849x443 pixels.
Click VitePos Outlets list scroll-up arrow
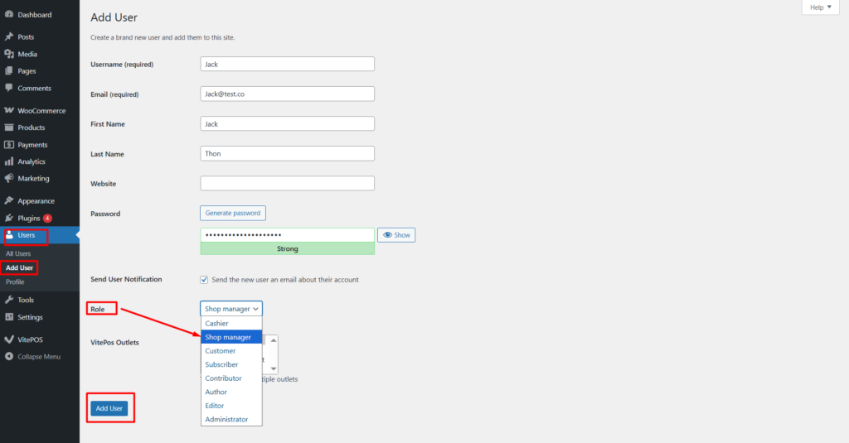[x=274, y=340]
